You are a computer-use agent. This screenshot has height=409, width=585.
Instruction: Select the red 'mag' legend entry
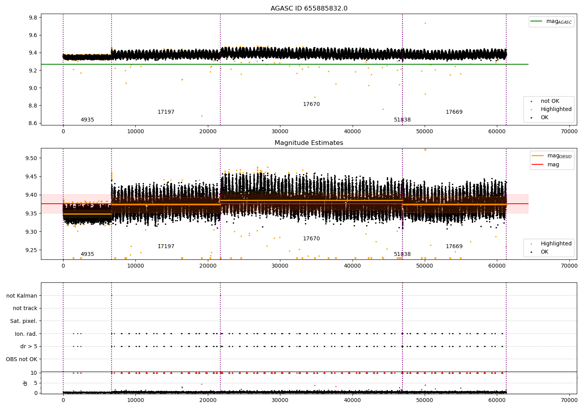pos(546,165)
